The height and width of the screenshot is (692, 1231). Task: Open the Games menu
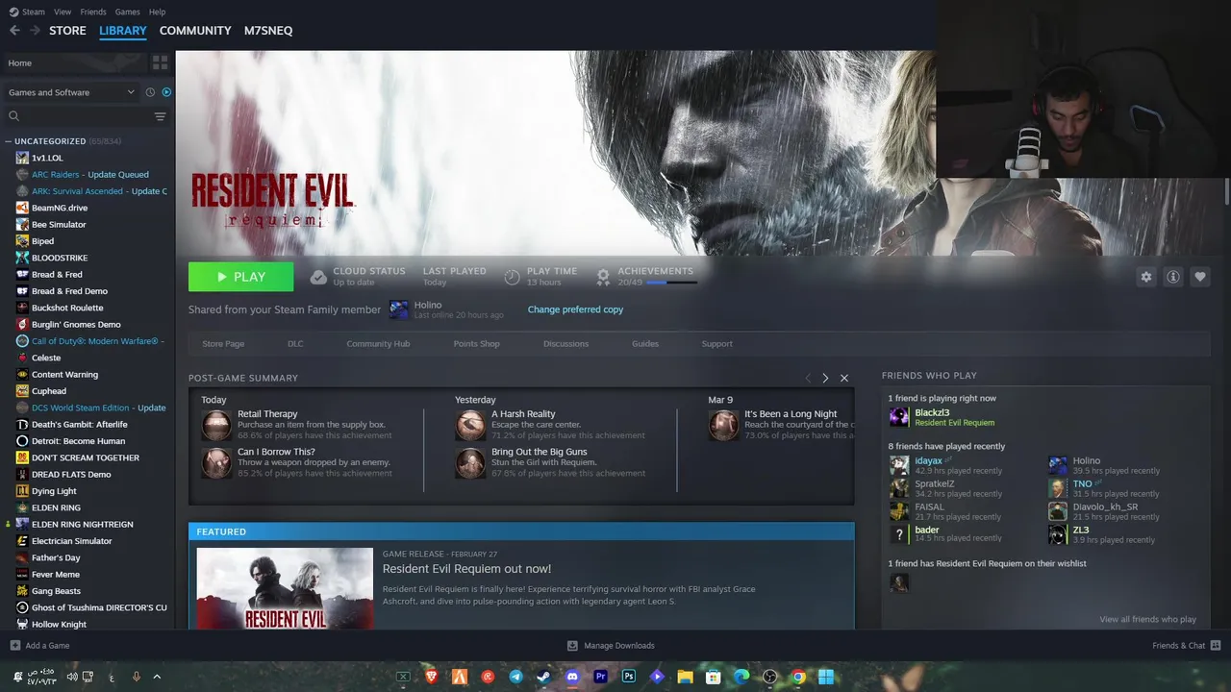tap(127, 12)
